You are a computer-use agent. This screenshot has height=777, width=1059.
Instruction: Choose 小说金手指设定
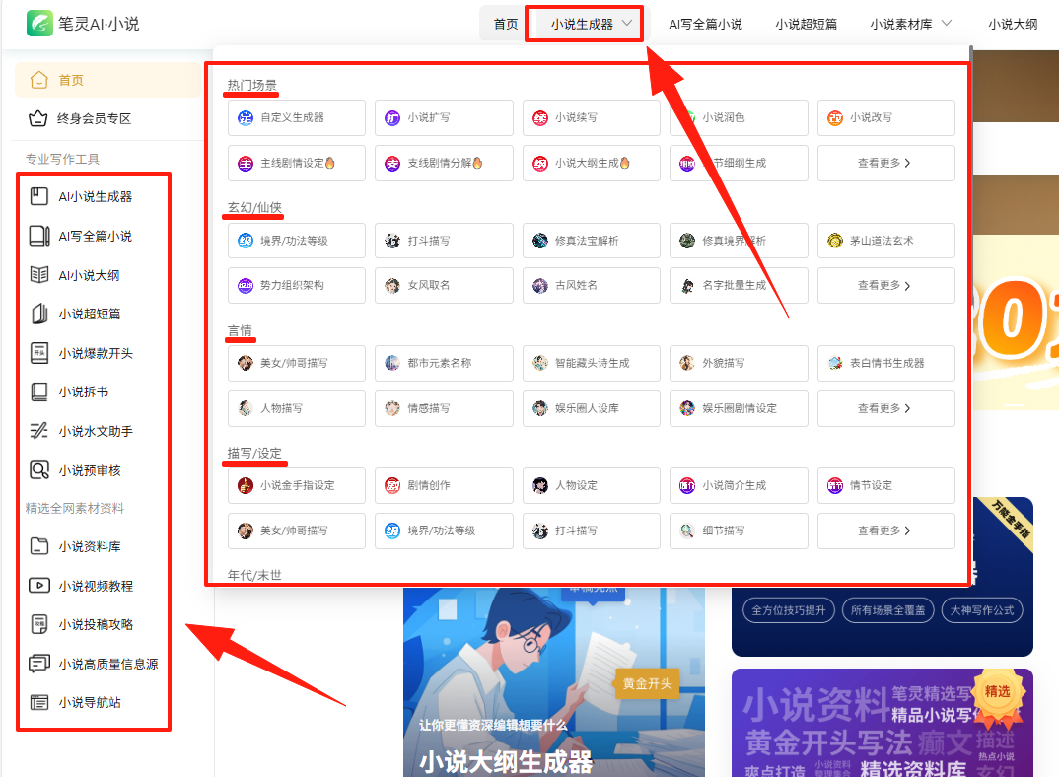point(297,485)
